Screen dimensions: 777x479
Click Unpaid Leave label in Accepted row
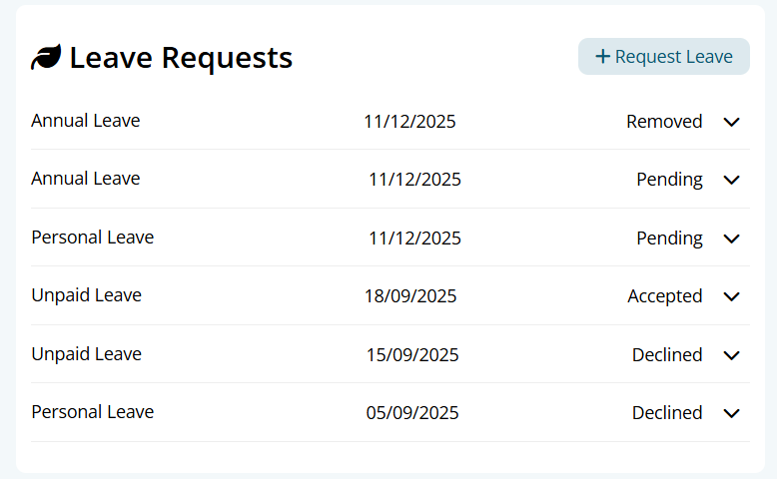[87, 295]
